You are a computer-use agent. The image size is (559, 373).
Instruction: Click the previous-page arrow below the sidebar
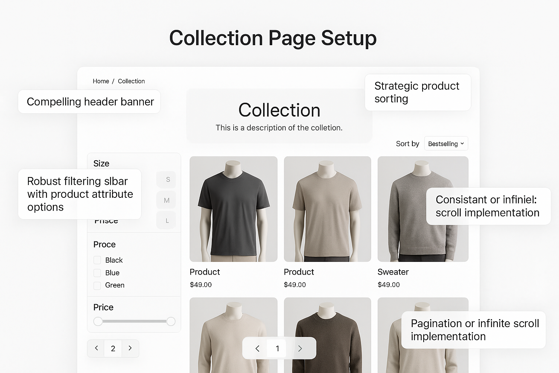[x=96, y=348]
